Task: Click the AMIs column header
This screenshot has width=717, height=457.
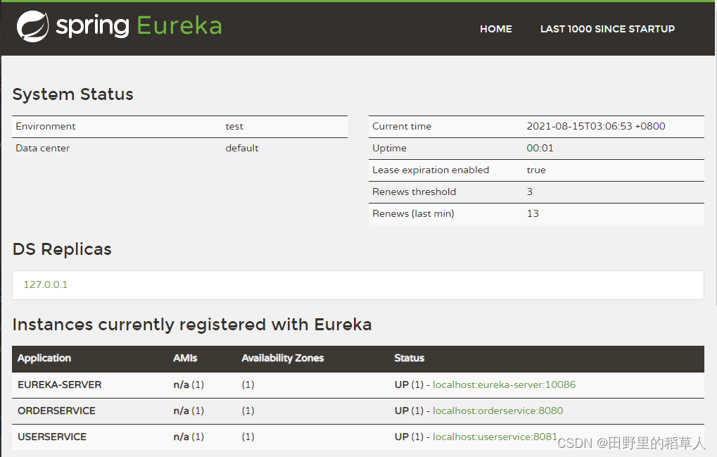Action: (185, 358)
